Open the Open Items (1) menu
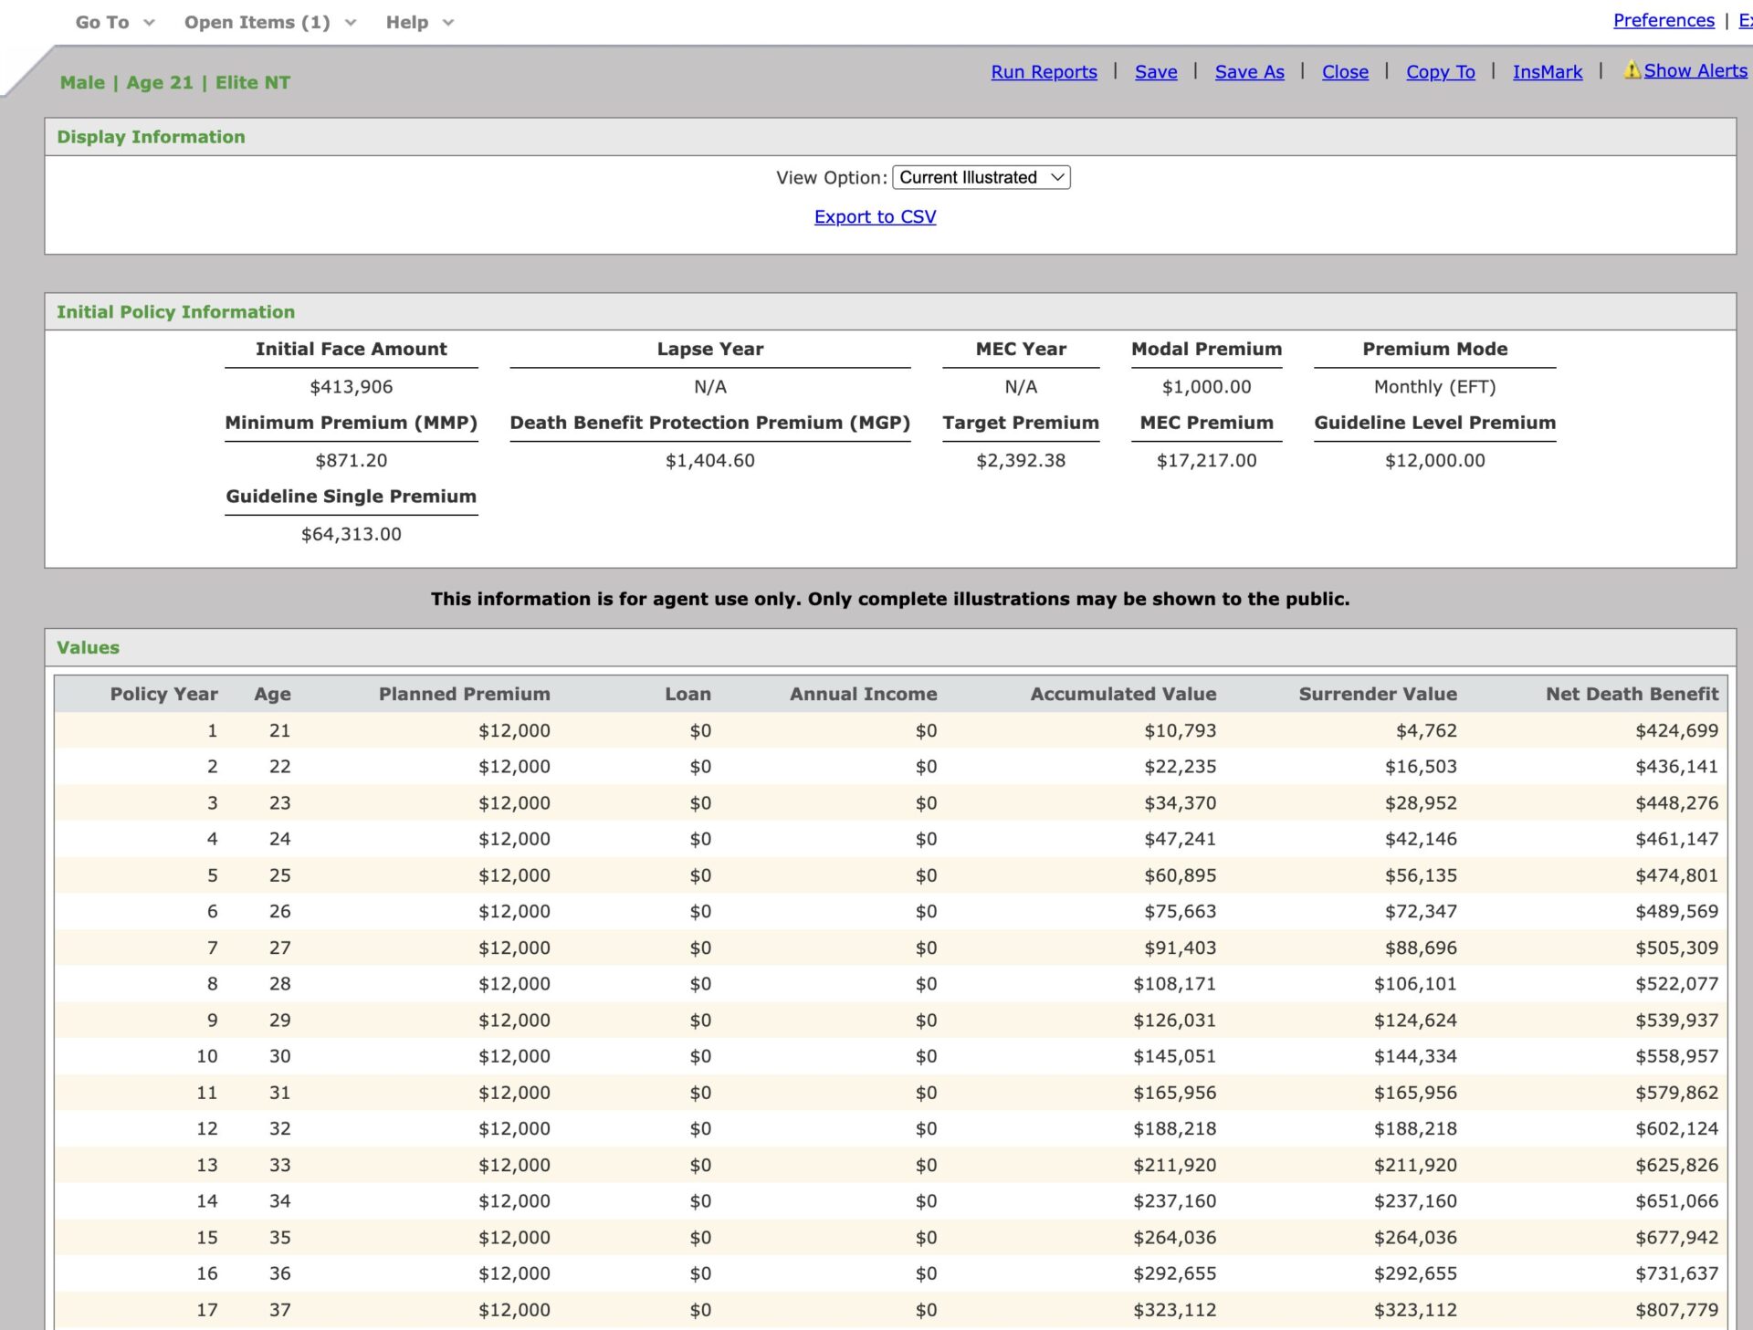 (270, 22)
